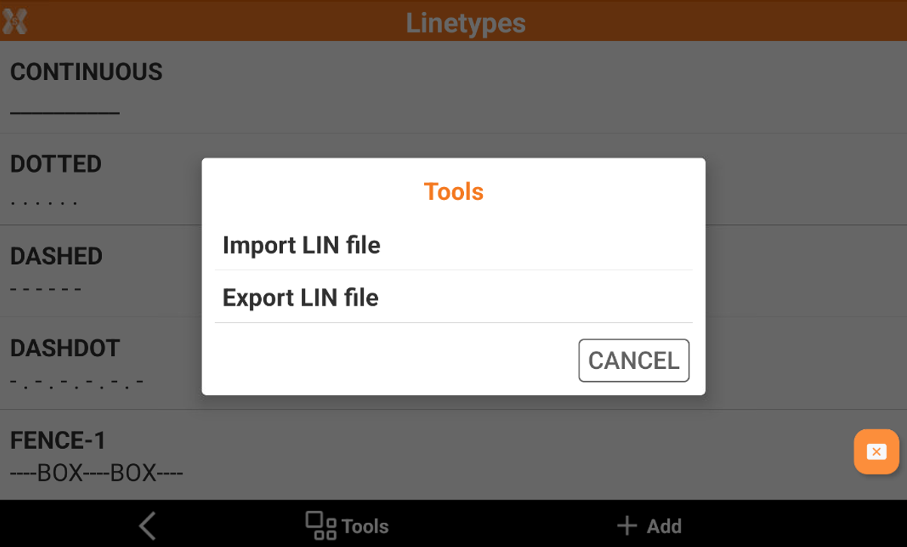Choose Export LIN file

[x=300, y=298]
